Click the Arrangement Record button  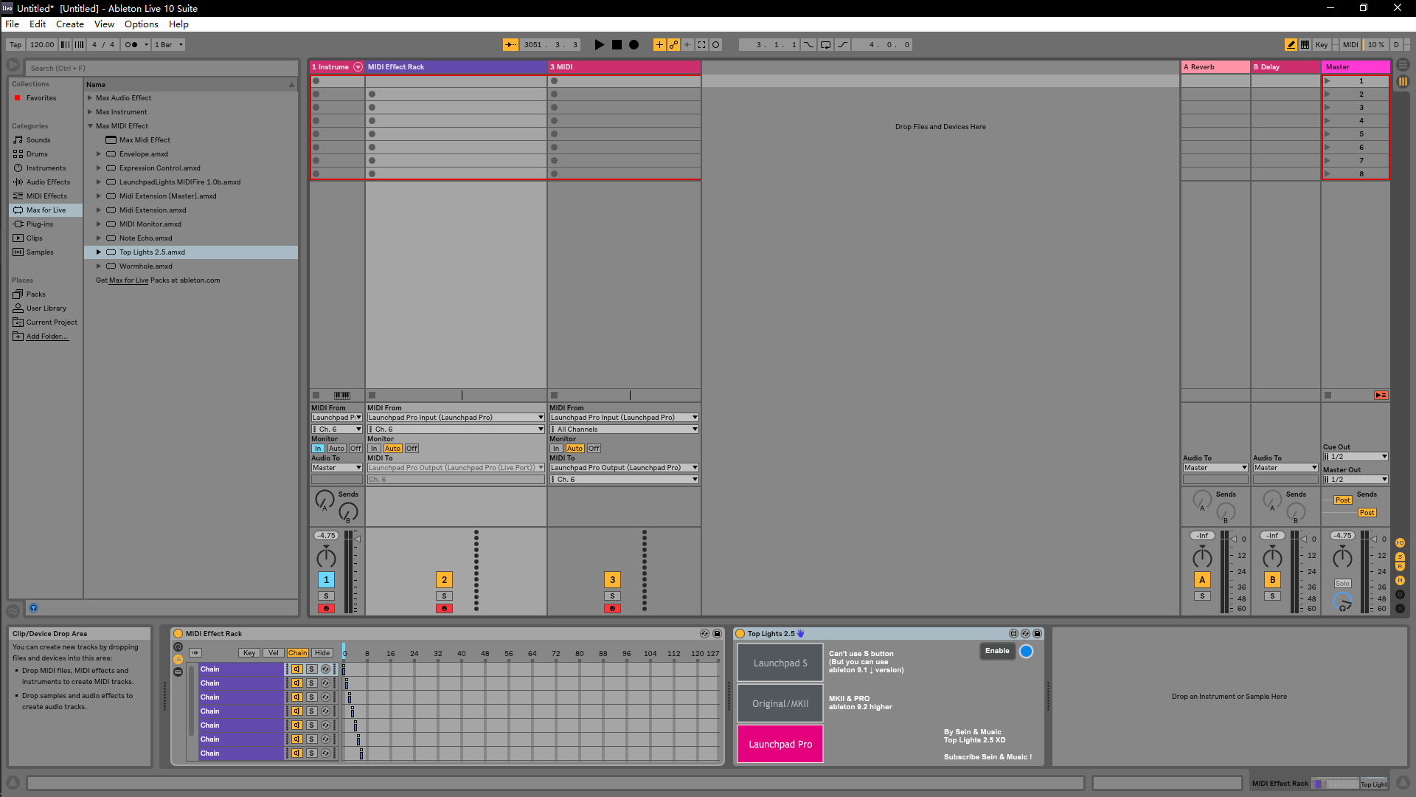634,45
